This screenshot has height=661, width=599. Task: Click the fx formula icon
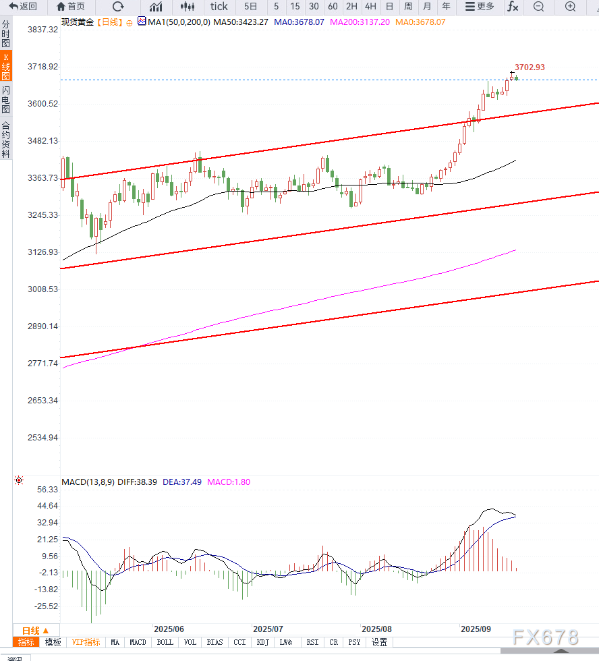(513, 7)
